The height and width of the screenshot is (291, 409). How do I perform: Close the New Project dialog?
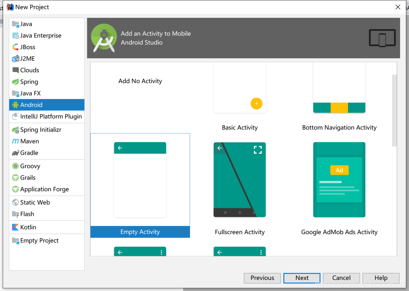[x=398, y=7]
